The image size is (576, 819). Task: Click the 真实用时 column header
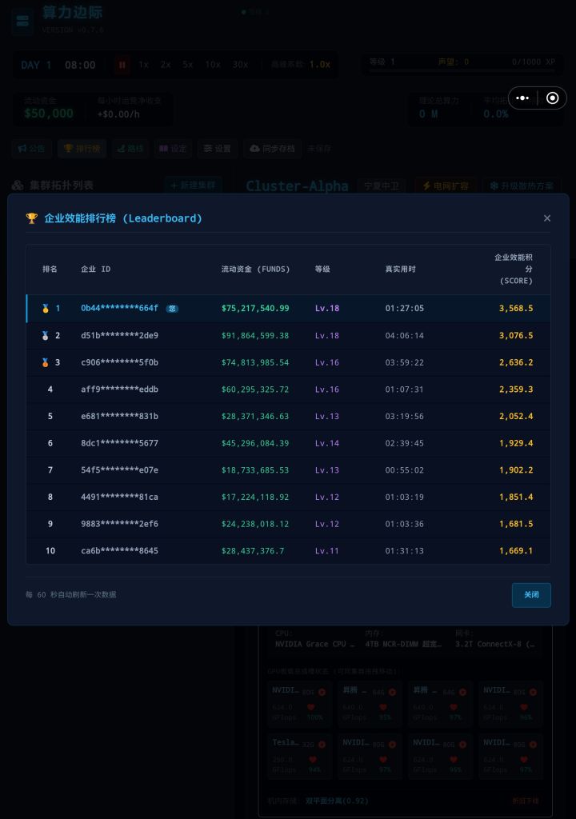tap(400, 269)
